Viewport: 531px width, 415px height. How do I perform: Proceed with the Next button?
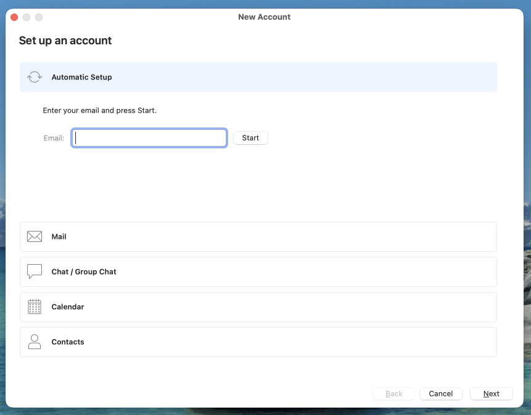pos(491,394)
